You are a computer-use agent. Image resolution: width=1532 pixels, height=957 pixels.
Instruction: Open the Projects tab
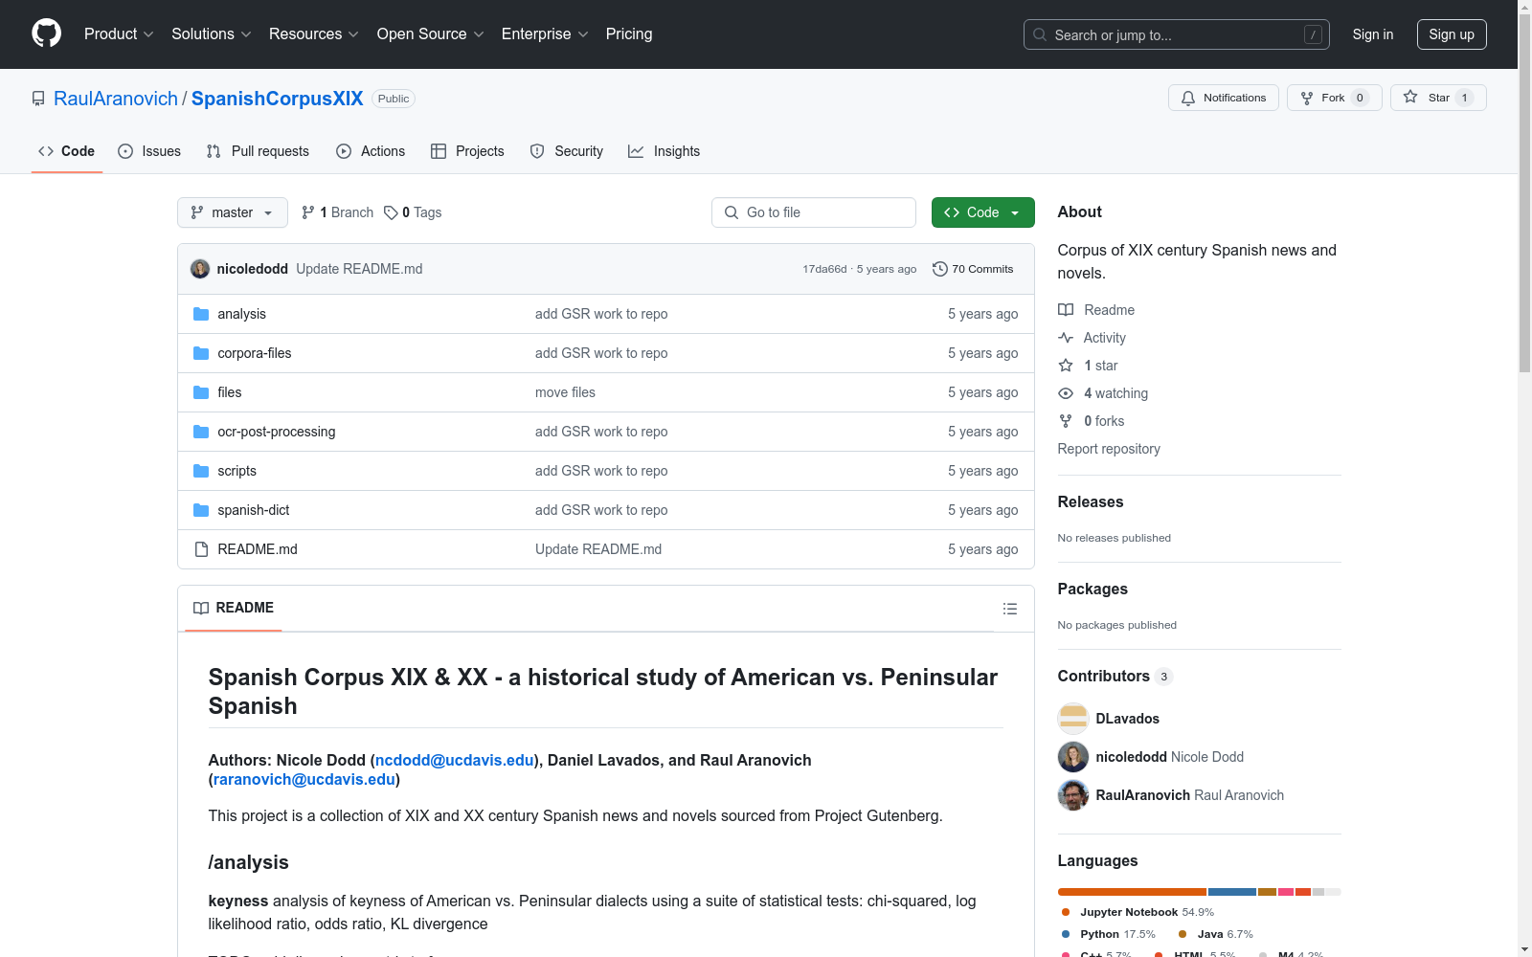click(x=467, y=151)
